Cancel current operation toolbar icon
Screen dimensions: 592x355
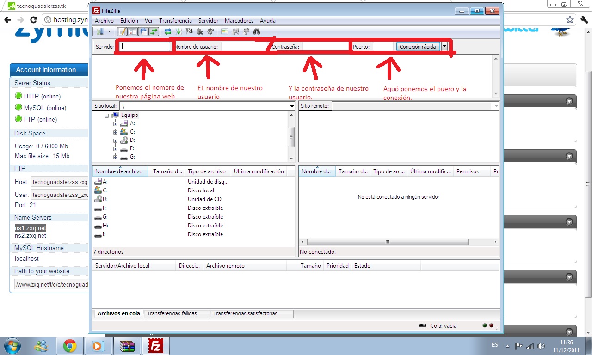(x=189, y=31)
